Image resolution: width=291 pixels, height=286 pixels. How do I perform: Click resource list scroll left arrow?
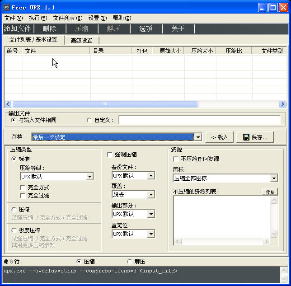[178, 241]
